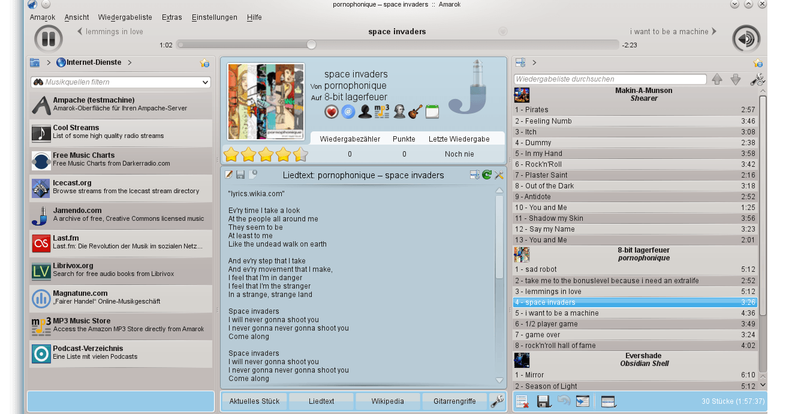Click the home icon in media sources breadcrumb
This screenshot has width=795, height=414.
pos(35,62)
